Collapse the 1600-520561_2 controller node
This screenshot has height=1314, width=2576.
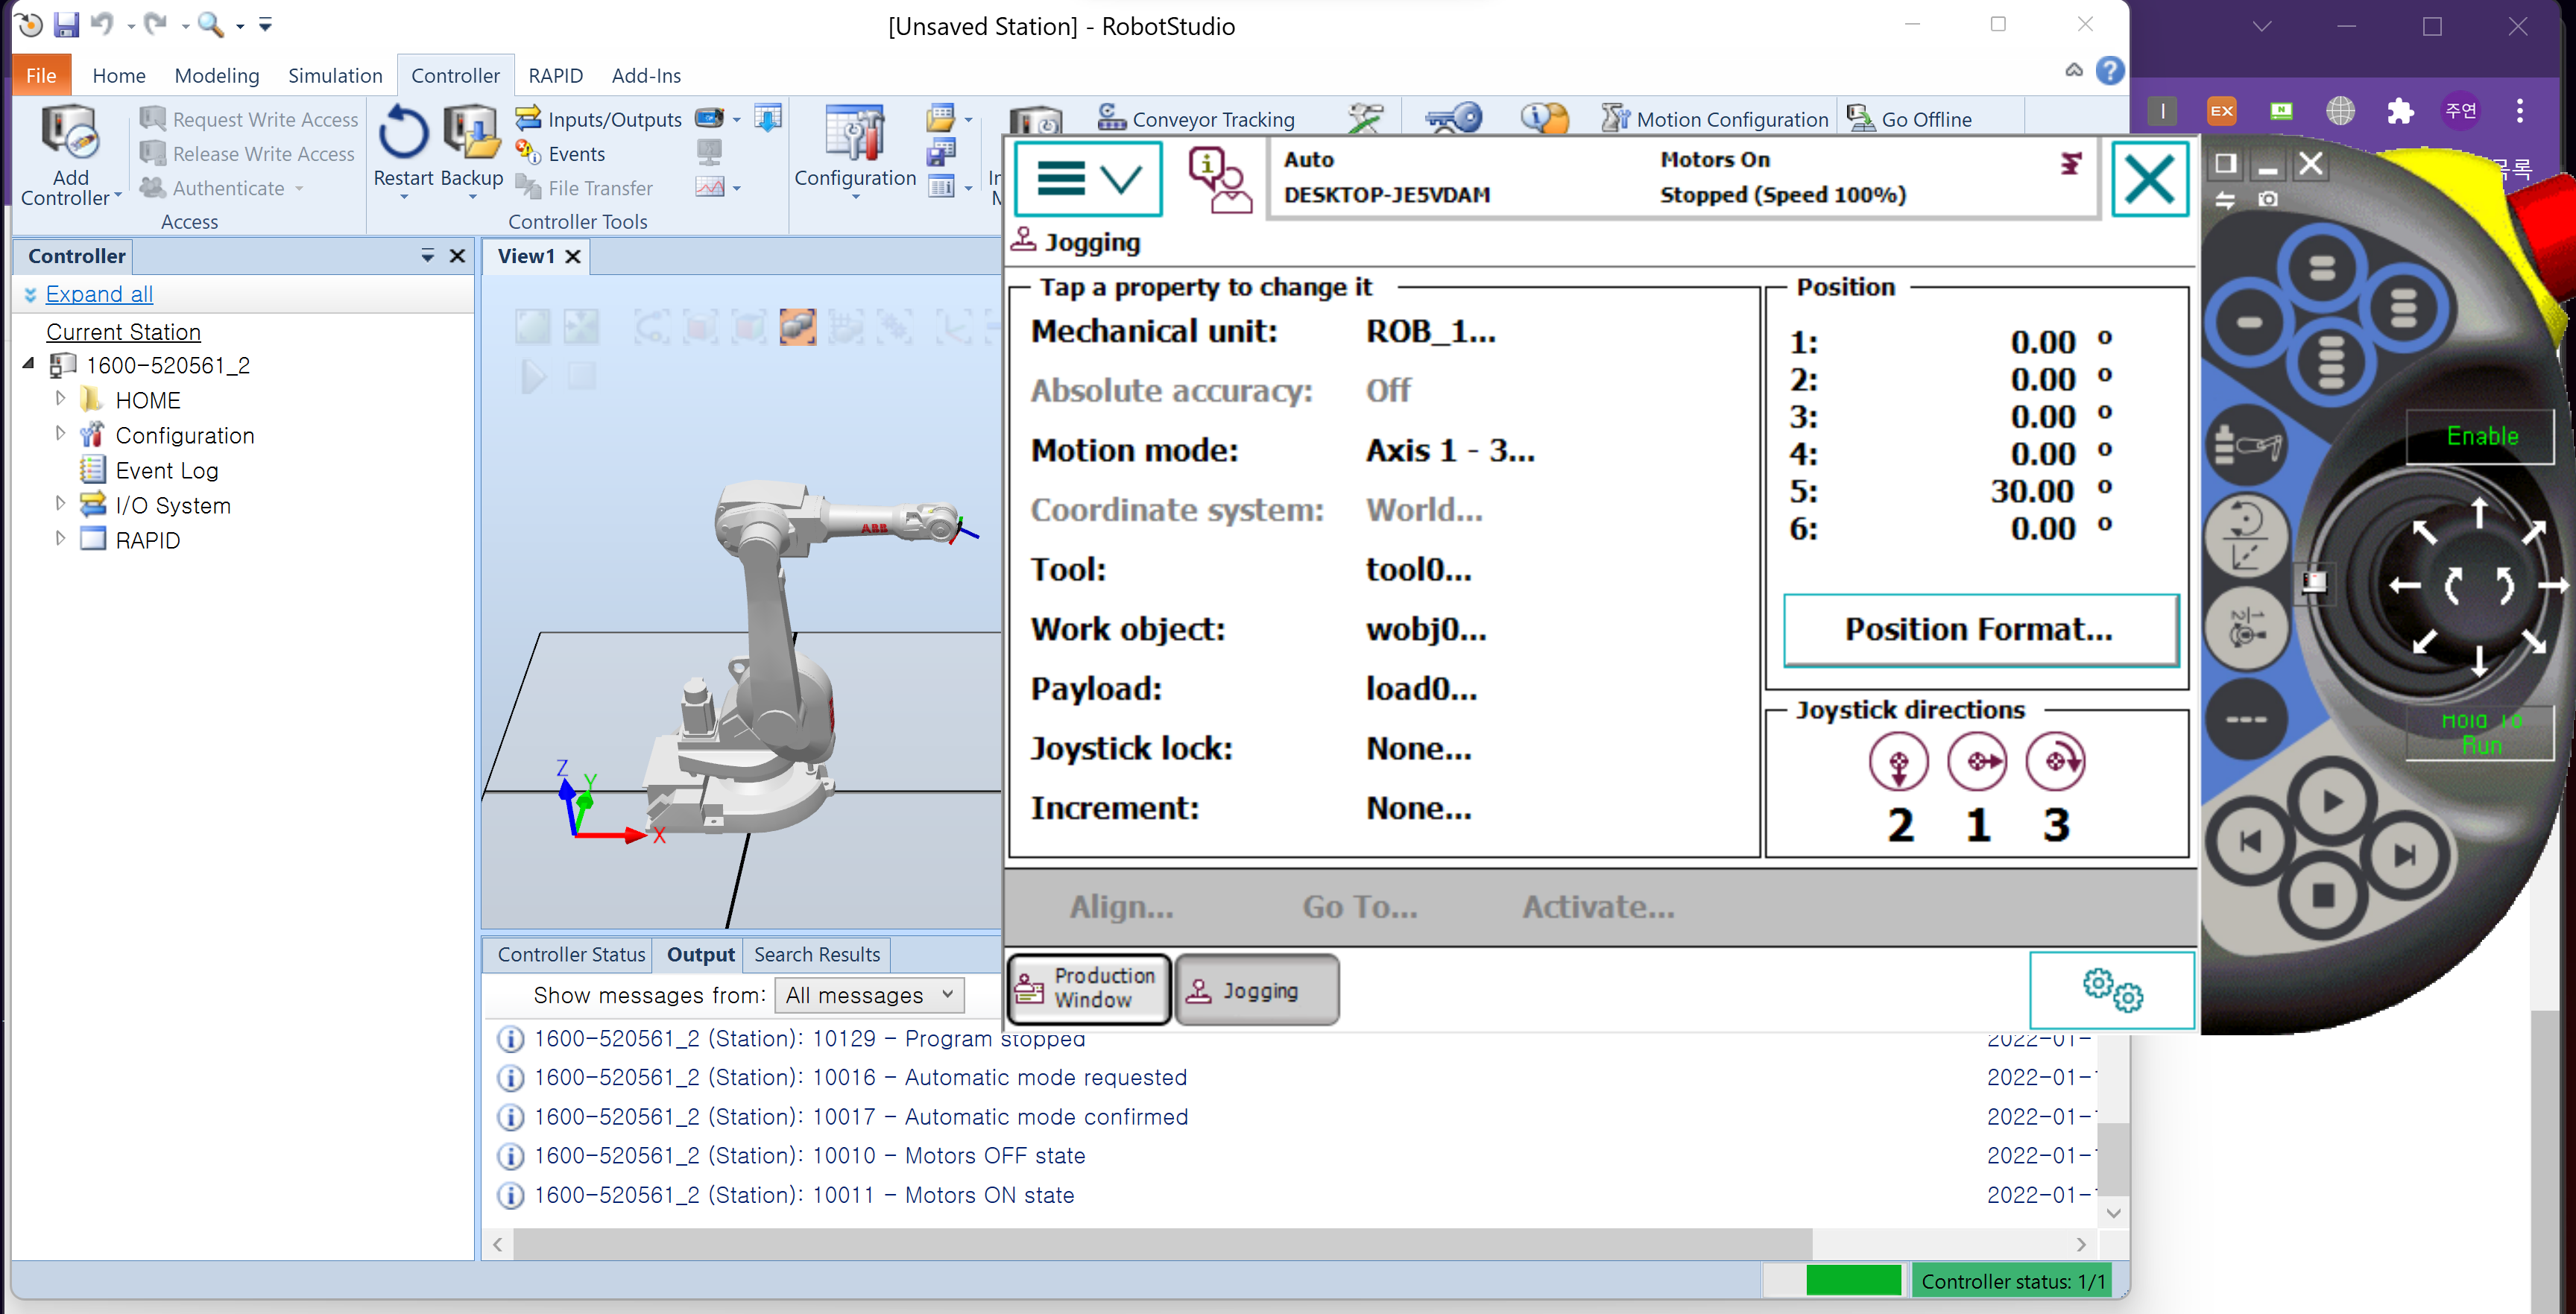click(28, 364)
